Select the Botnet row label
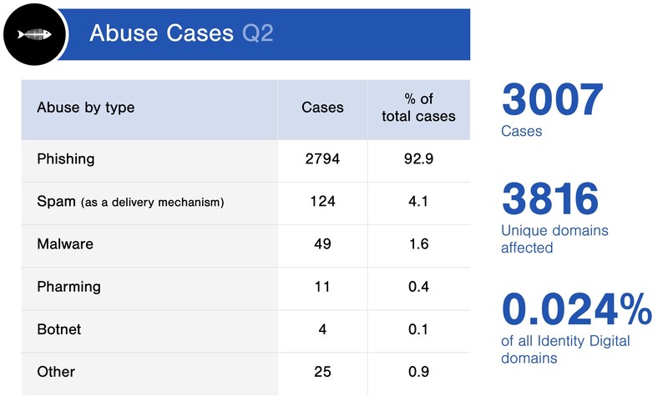The width and height of the screenshot is (668, 396). [59, 329]
